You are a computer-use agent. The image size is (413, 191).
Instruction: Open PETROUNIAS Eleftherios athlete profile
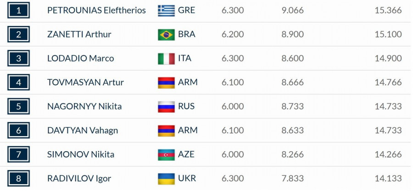[96, 11]
